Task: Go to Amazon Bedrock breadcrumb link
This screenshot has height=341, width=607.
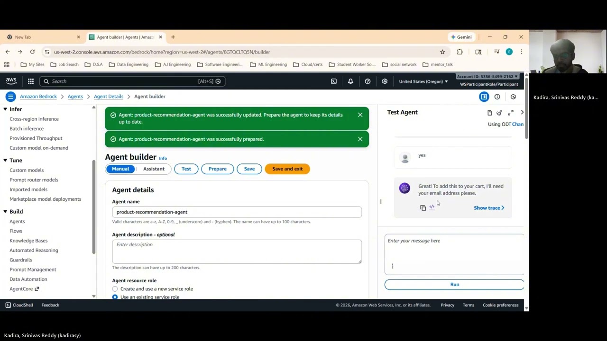Action: [x=38, y=97]
